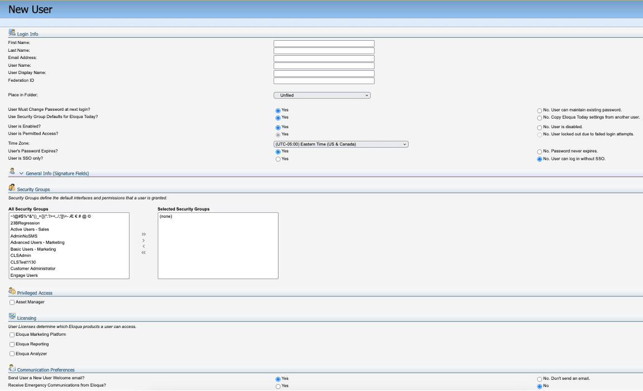
Task: Select No, Password never expires
Action: point(539,151)
